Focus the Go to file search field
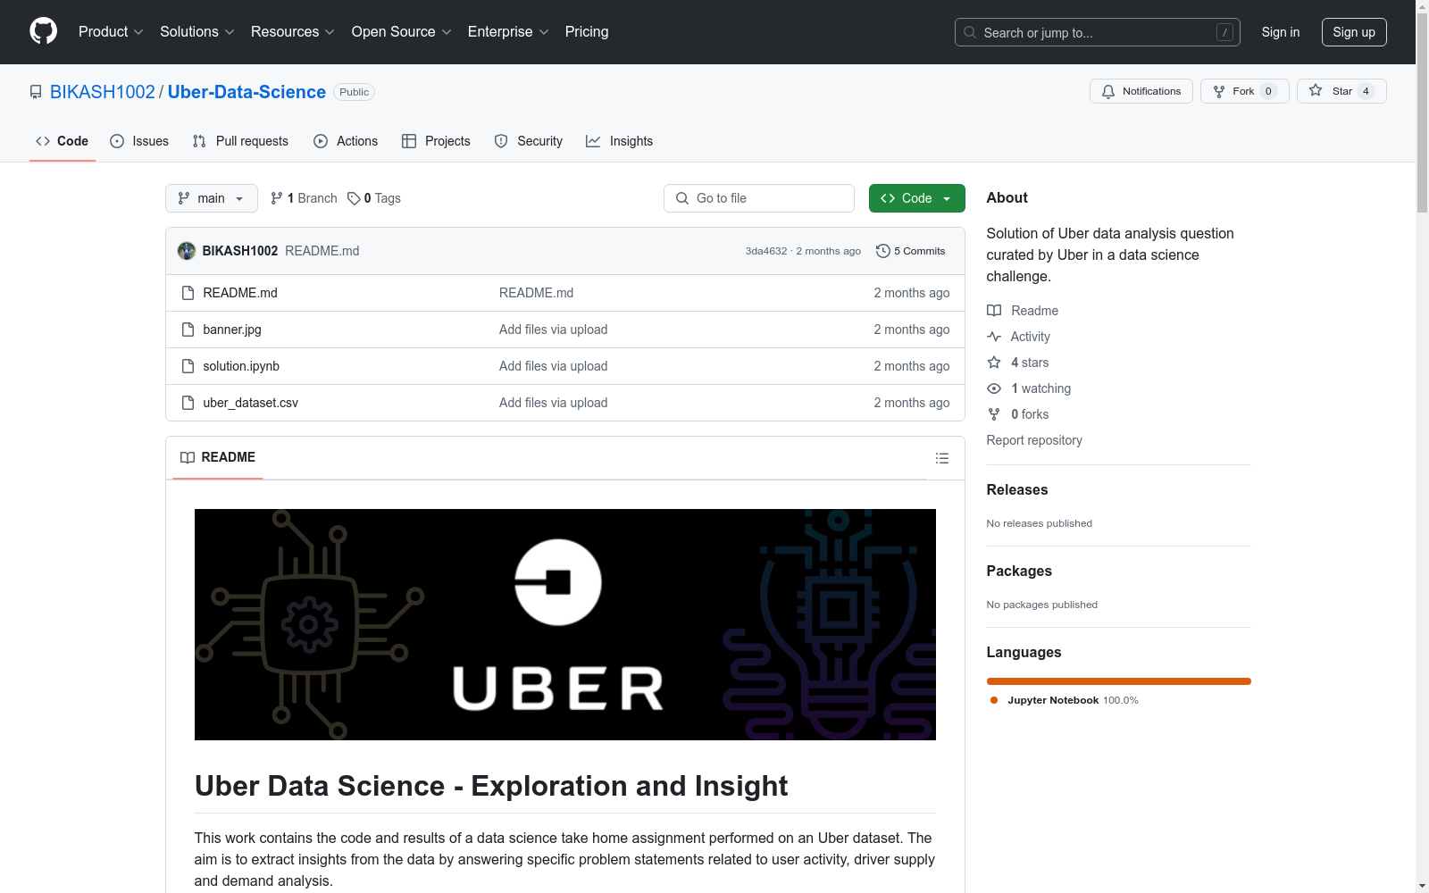Screen dimensions: 1429x893 [759, 198]
